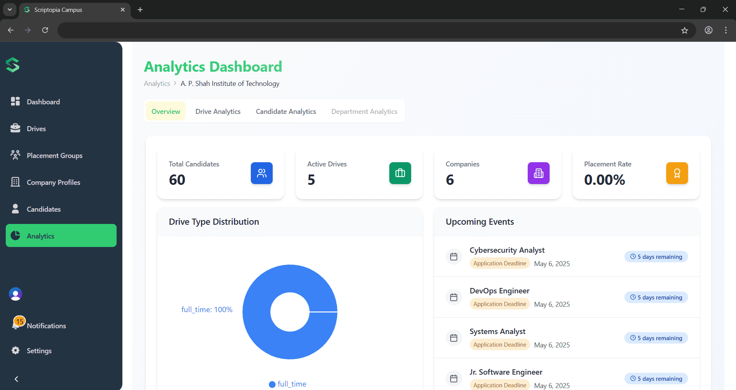Click the Companies building icon

pos(538,173)
